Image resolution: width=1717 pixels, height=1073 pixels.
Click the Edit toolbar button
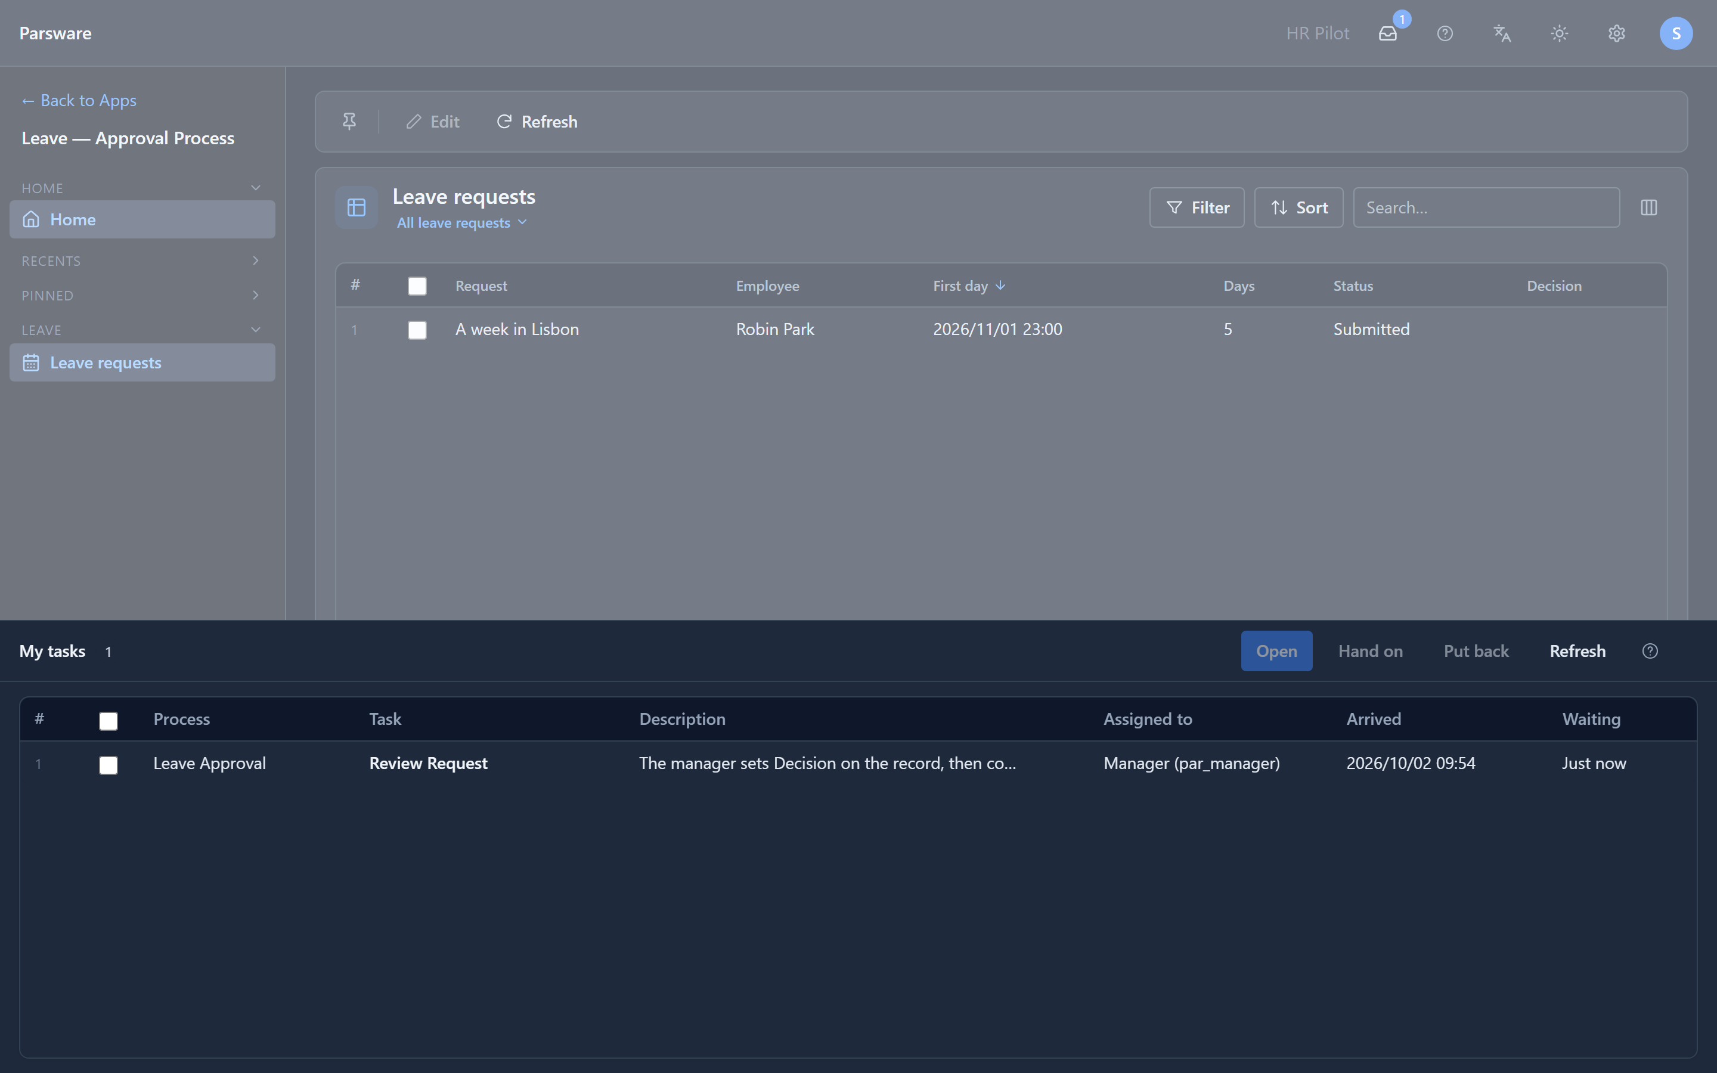[x=432, y=122]
